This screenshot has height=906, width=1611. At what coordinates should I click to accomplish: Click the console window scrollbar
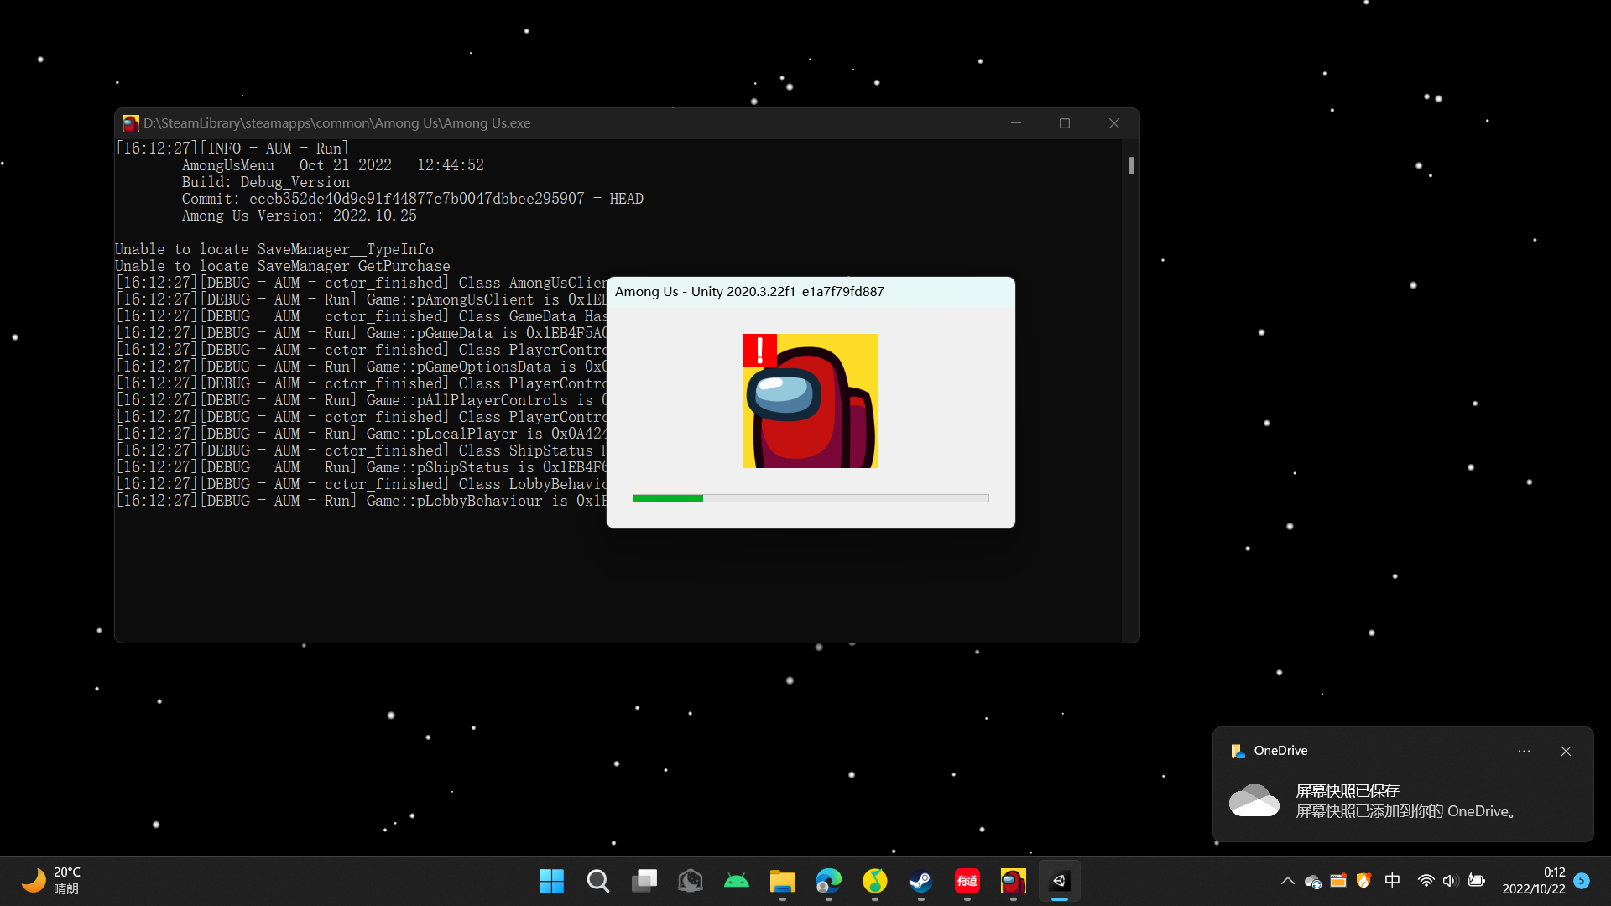[x=1131, y=166]
